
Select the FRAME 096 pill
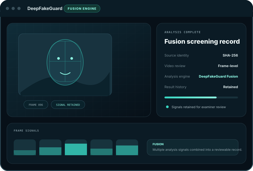point(36,105)
